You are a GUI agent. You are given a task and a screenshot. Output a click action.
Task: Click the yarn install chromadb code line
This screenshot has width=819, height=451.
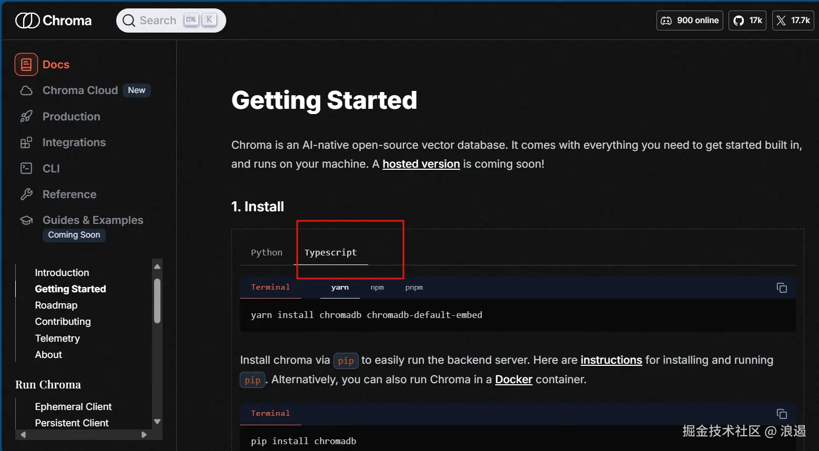coord(367,315)
